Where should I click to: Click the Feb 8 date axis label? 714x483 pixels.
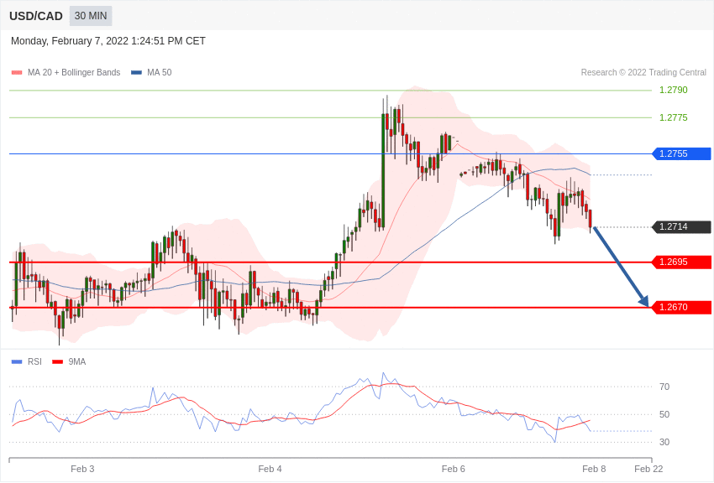point(594,469)
